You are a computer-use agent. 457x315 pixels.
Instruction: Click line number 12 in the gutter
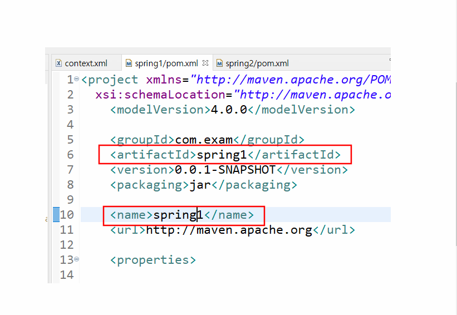point(67,245)
